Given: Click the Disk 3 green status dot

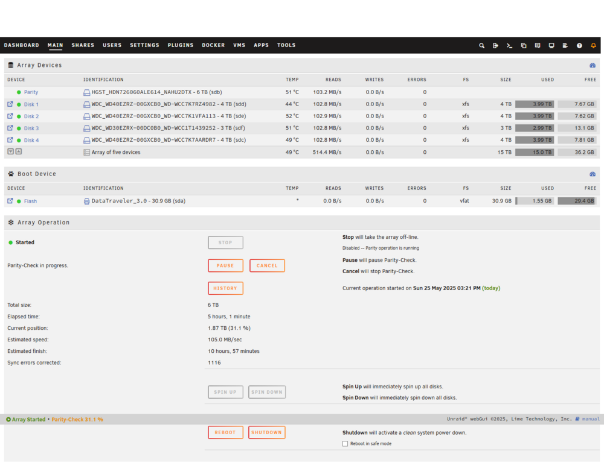Looking at the screenshot, I should tap(19, 128).
